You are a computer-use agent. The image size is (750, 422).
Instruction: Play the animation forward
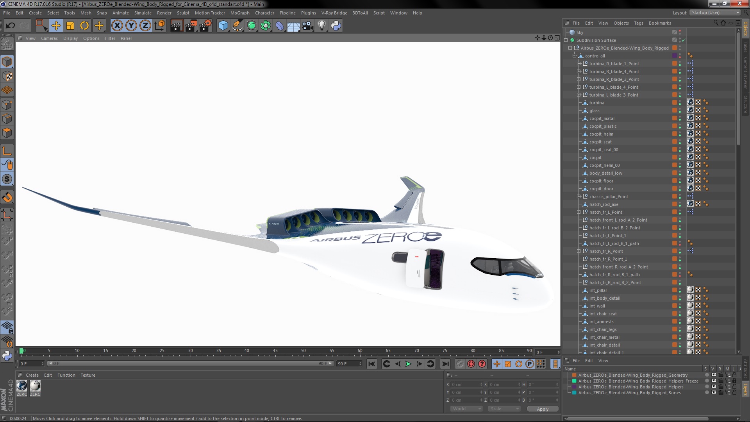point(408,364)
